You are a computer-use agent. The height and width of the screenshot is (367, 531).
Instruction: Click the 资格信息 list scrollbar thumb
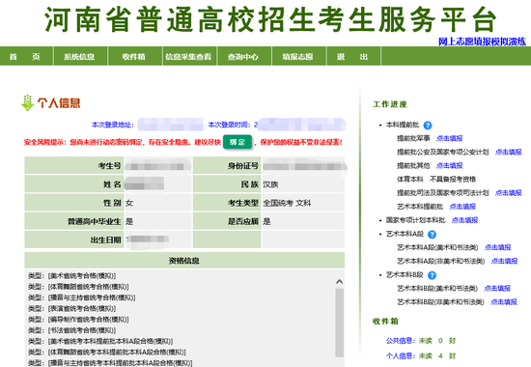pyautogui.click(x=339, y=323)
